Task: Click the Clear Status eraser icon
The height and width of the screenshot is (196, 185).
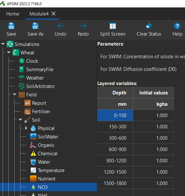Action: tap(149, 26)
